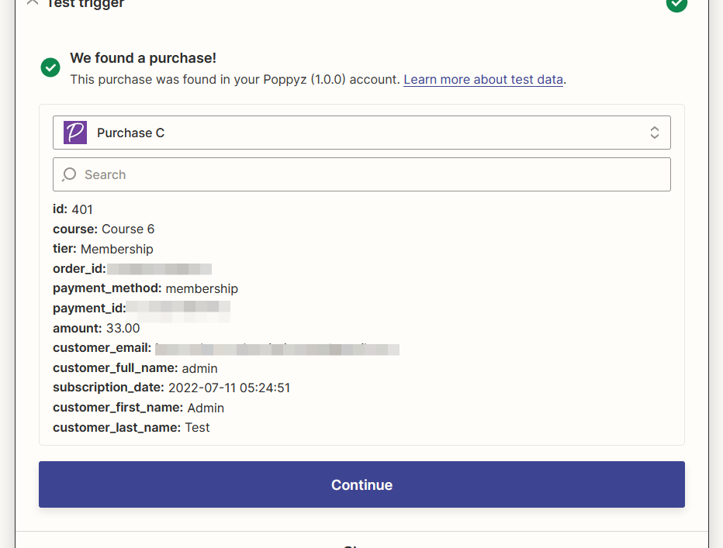Focus the Search input field
The height and width of the screenshot is (548, 723).
pos(372,174)
